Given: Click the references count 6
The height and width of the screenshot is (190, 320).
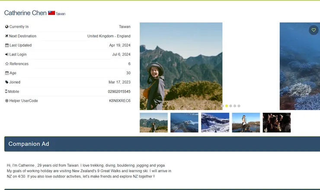Looking at the screenshot, I should 129,64.
